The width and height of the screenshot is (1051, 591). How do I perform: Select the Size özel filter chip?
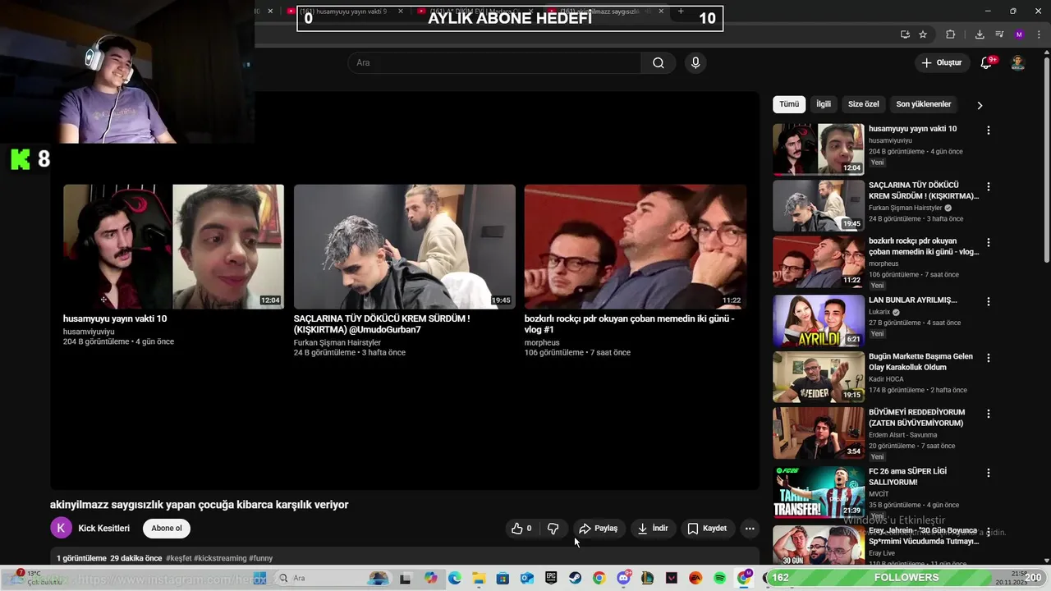coord(863,104)
